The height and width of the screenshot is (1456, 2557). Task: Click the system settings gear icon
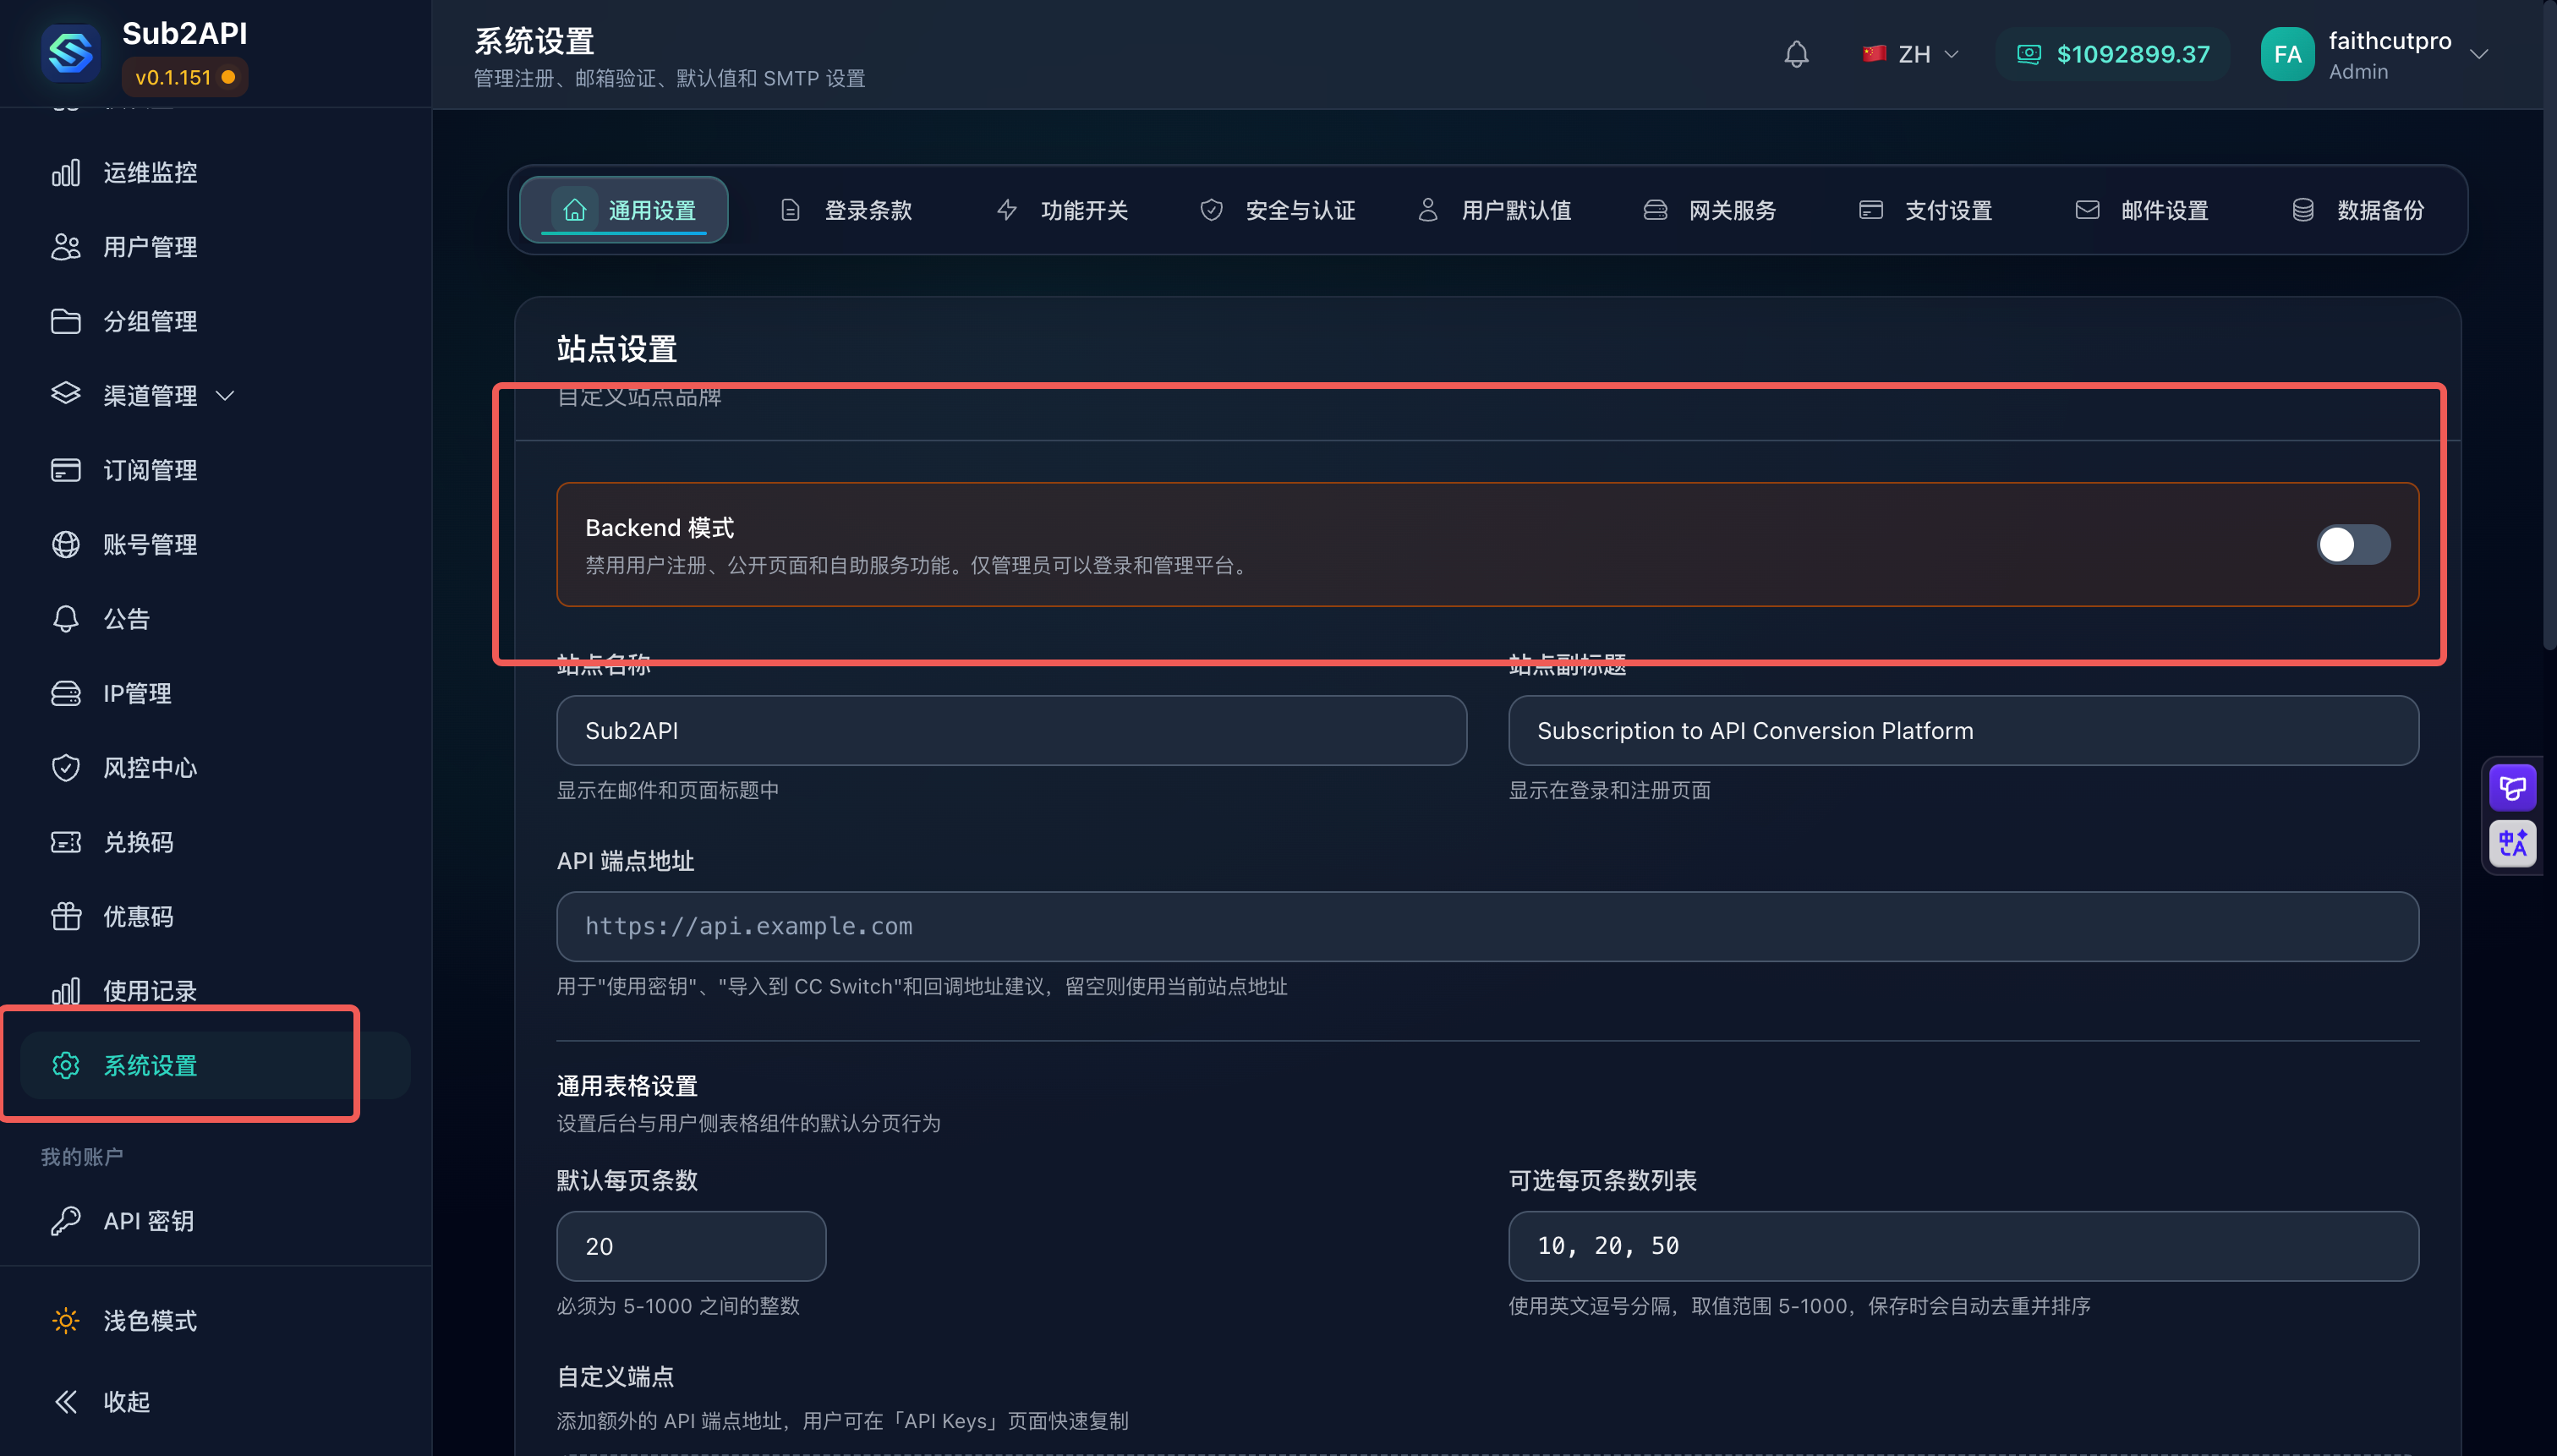point(66,1065)
